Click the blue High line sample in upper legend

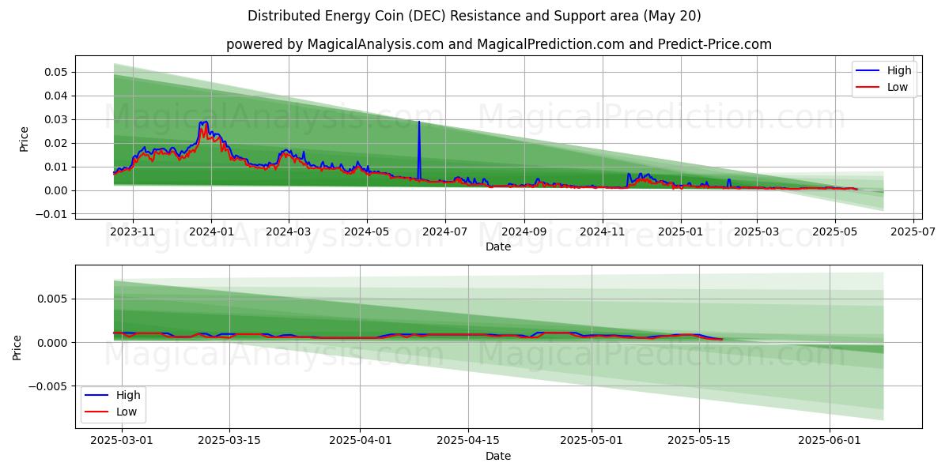[868, 71]
